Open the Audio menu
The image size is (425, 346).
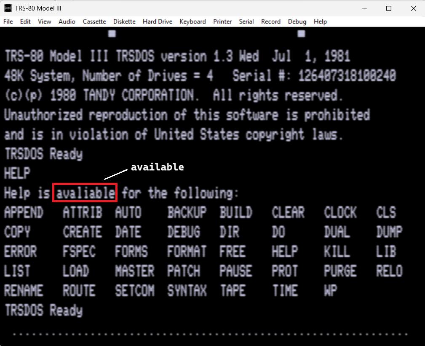[67, 21]
